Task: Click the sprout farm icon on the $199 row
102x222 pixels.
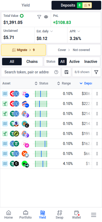Action: pos(5,134)
